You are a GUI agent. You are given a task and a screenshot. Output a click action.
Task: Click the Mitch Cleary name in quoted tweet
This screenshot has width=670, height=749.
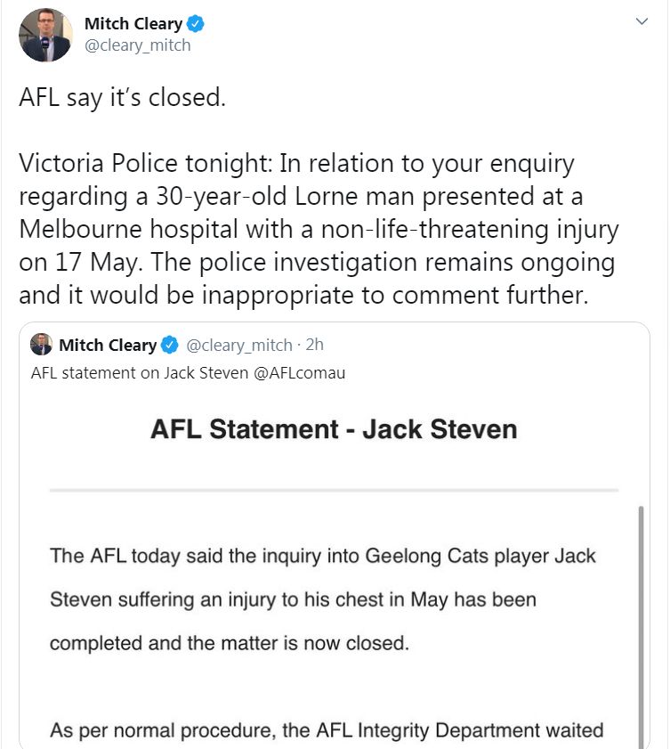[x=108, y=345]
